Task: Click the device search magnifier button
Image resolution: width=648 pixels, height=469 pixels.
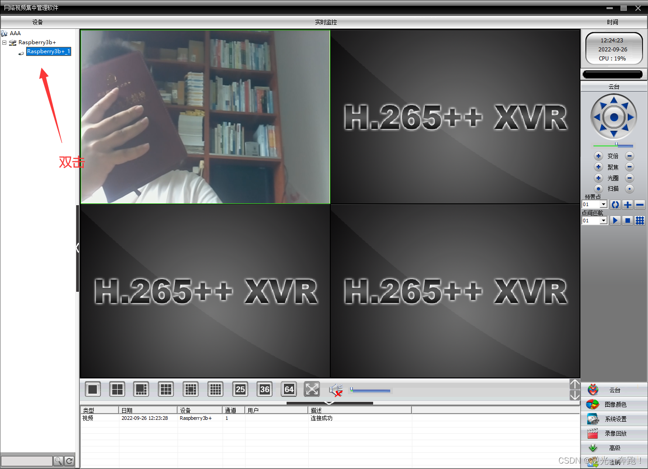Action: pos(58,461)
